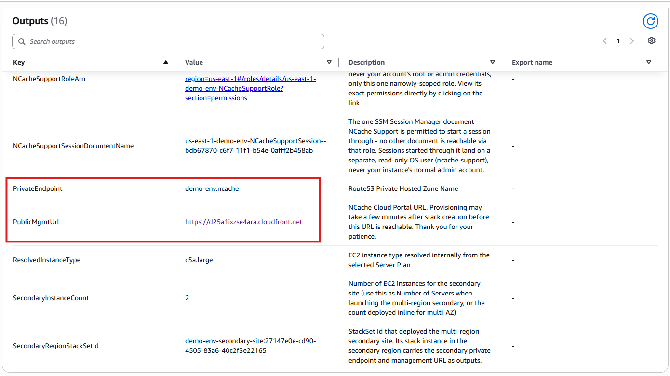Select the c5a.large value

coord(199,260)
